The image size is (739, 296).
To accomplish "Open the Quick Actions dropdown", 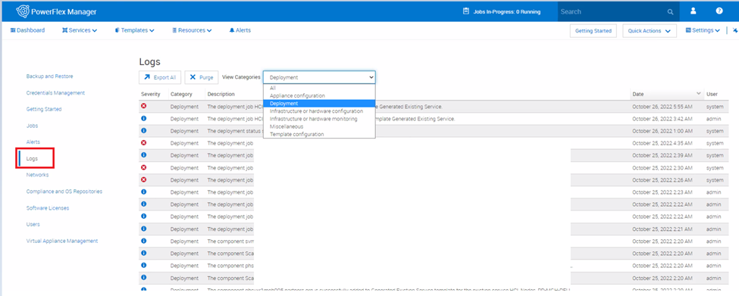I will [x=650, y=31].
